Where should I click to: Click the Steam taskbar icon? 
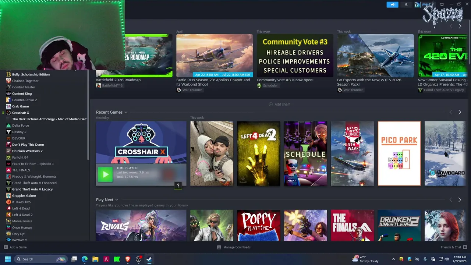click(149, 259)
